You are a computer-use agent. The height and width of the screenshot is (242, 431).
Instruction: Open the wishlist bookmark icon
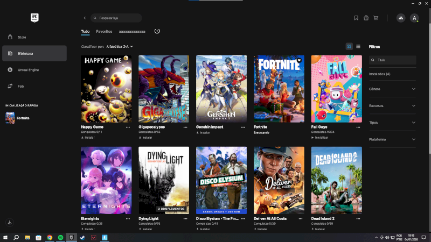356,18
